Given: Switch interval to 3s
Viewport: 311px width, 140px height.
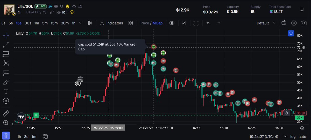Looking at the screenshot, I should point(3,23).
